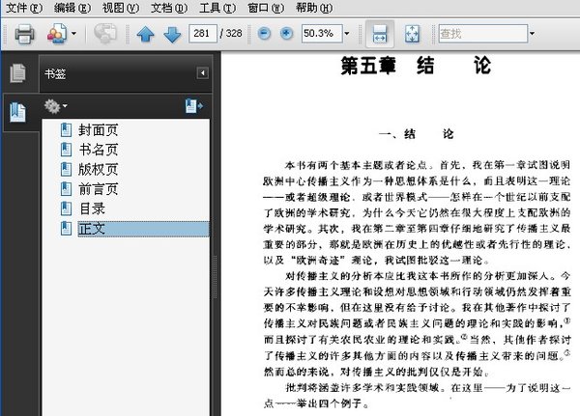Click the new bookmark icon
Image resolution: width=580 pixels, height=416 pixels.
pos(191,105)
